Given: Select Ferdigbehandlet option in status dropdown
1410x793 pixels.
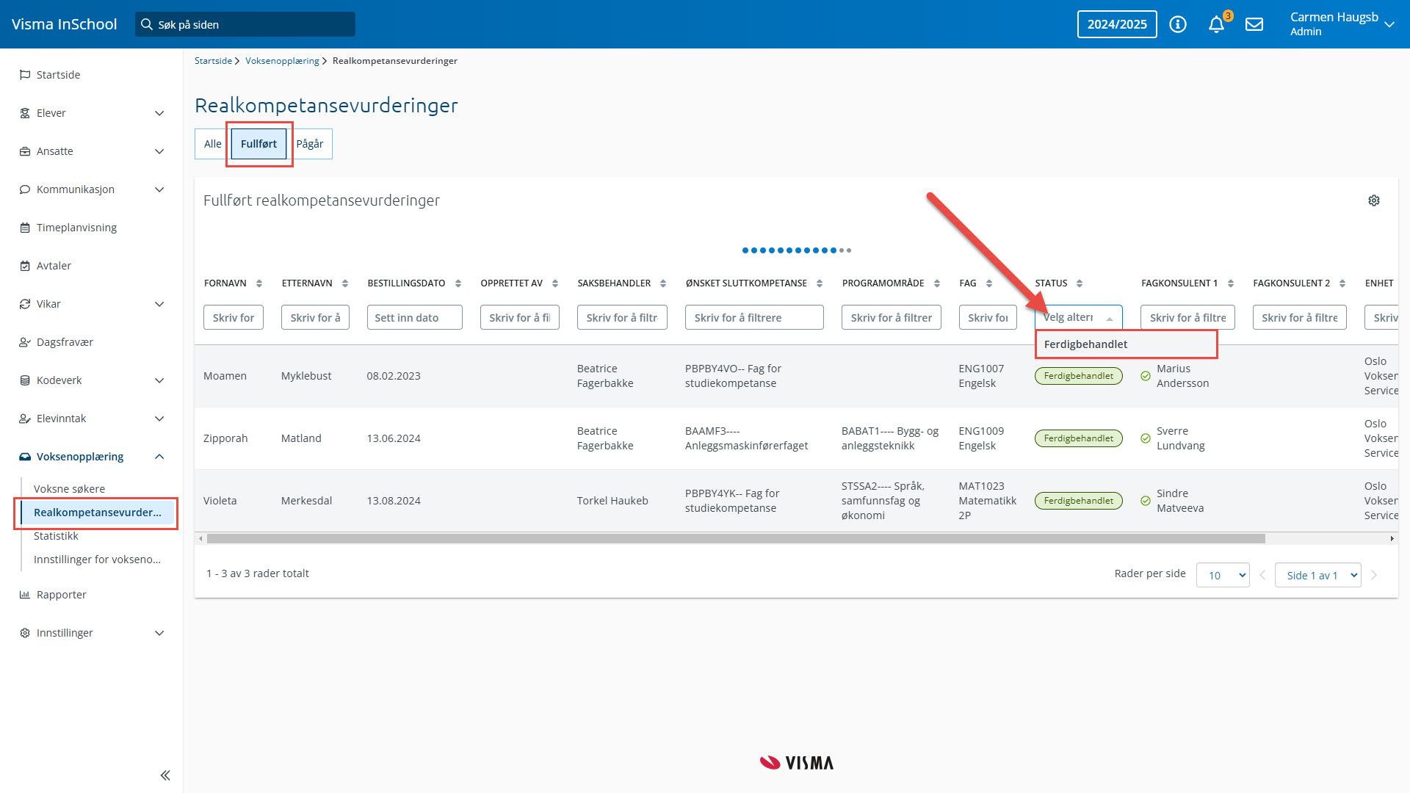Looking at the screenshot, I should (x=1085, y=344).
